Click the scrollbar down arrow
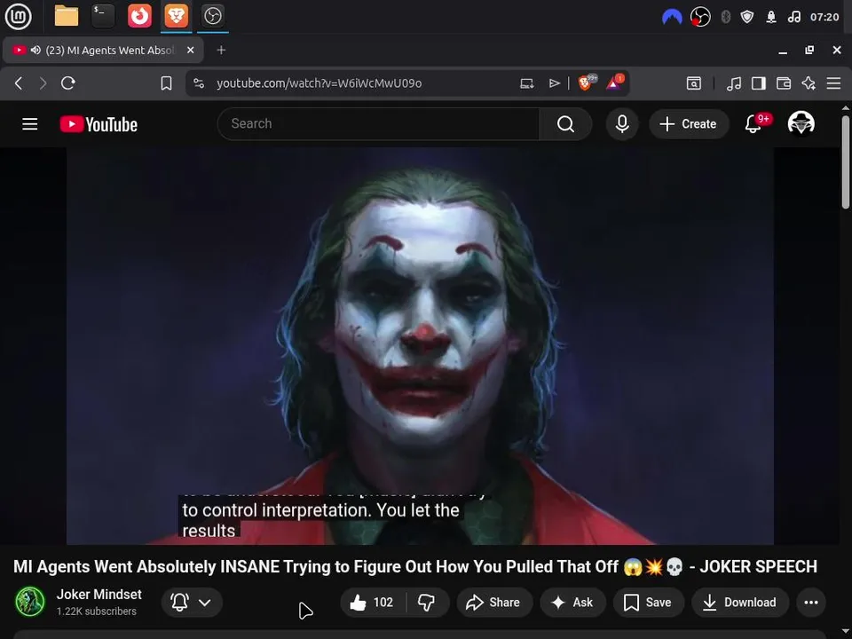Viewport: 852px width, 639px height. click(x=846, y=632)
